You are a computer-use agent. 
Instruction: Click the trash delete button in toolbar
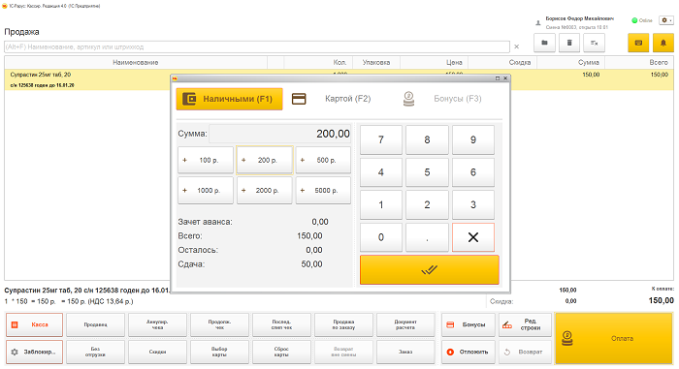point(569,43)
